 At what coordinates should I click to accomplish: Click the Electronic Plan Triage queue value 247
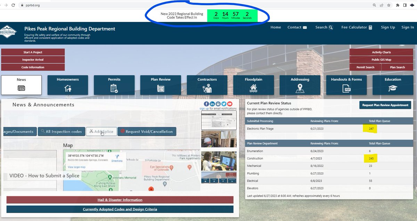click(370, 129)
